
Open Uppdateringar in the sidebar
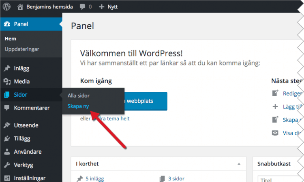pyautogui.click(x=22, y=49)
